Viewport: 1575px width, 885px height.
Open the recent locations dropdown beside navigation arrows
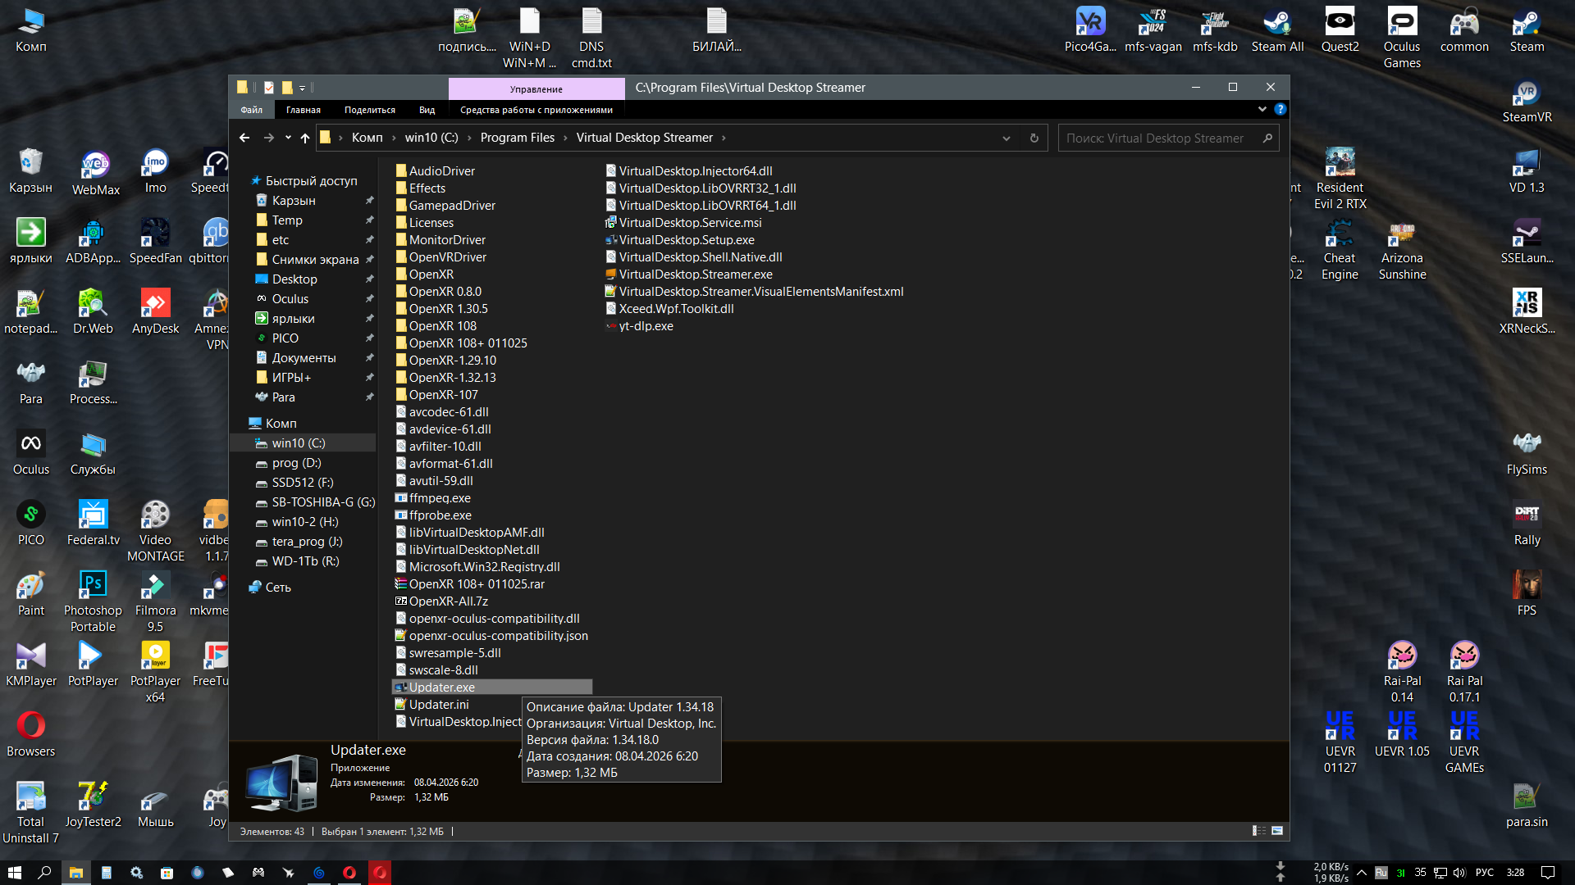(286, 138)
